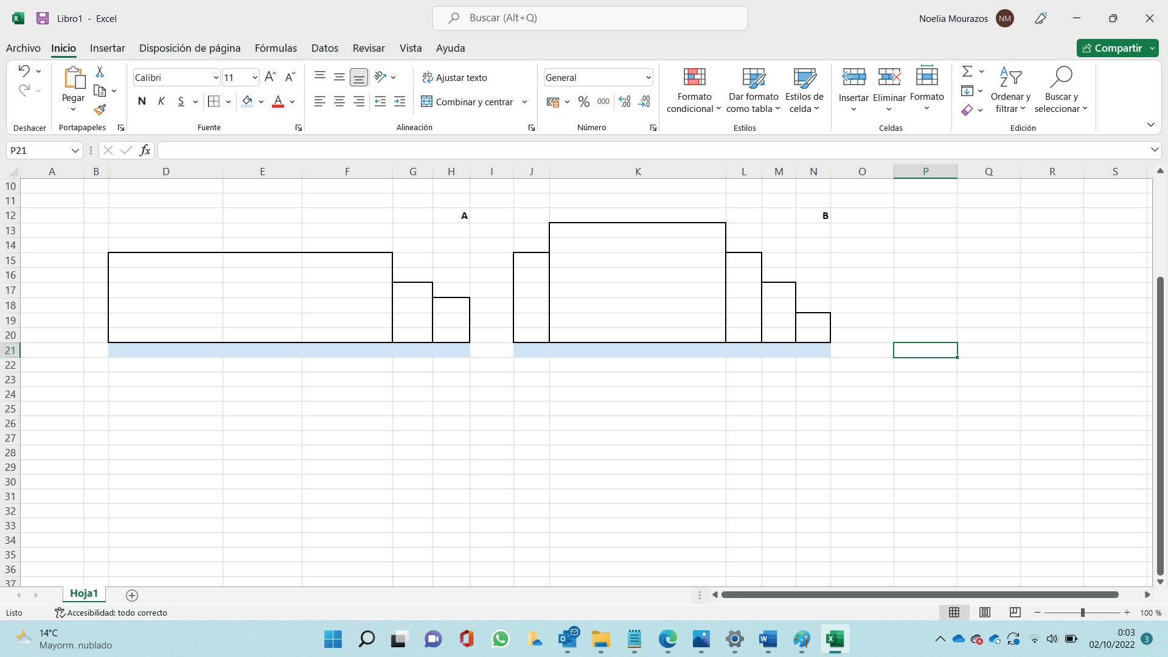Open the Calibri font name dropdown

(x=215, y=77)
